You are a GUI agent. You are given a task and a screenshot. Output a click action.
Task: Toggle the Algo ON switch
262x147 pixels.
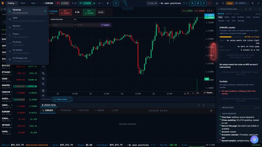coord(152,3)
